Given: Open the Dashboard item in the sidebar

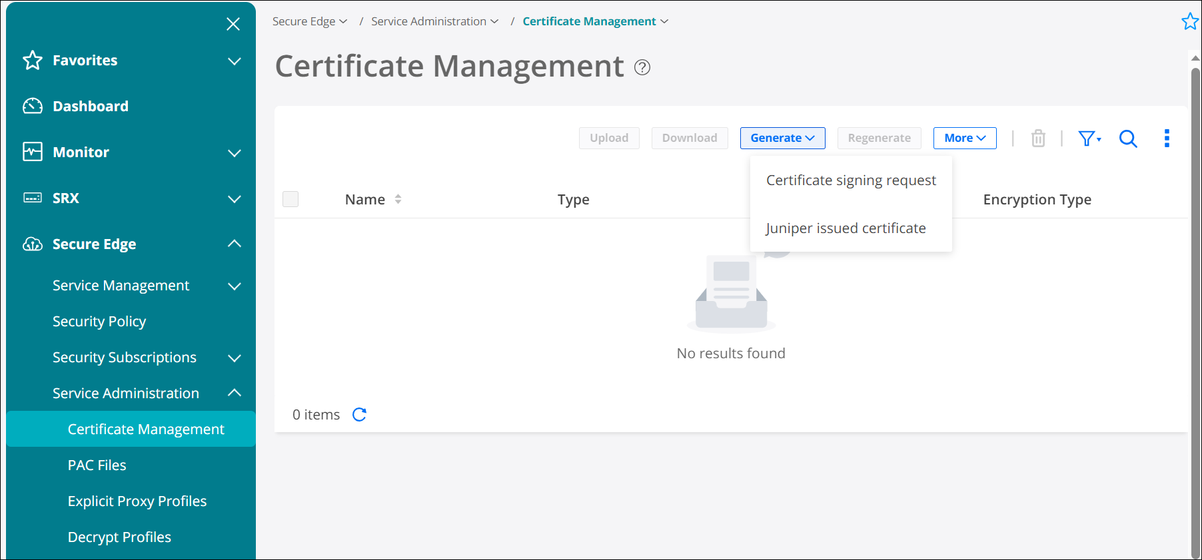Looking at the screenshot, I should [x=91, y=107].
